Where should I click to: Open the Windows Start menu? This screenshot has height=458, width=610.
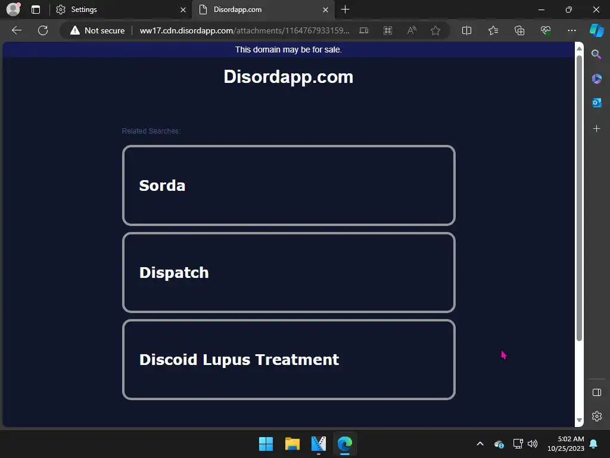pyautogui.click(x=266, y=444)
